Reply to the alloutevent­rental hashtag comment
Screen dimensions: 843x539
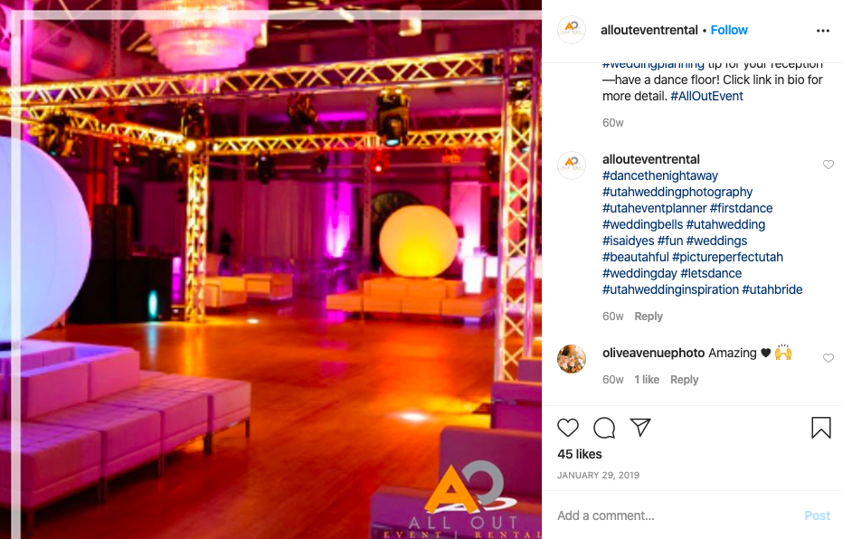tap(649, 316)
